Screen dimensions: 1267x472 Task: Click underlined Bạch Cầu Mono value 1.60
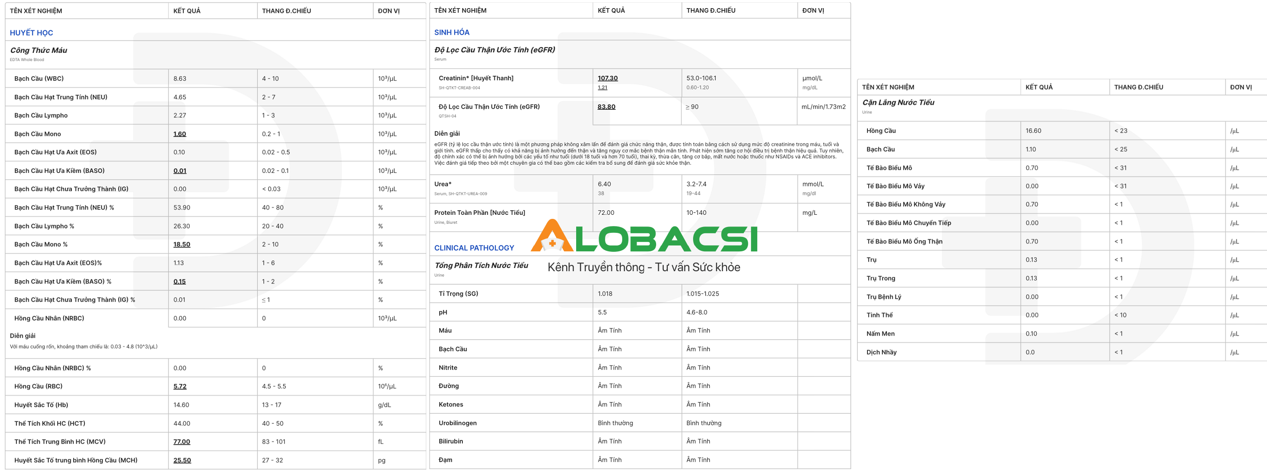[x=180, y=134]
